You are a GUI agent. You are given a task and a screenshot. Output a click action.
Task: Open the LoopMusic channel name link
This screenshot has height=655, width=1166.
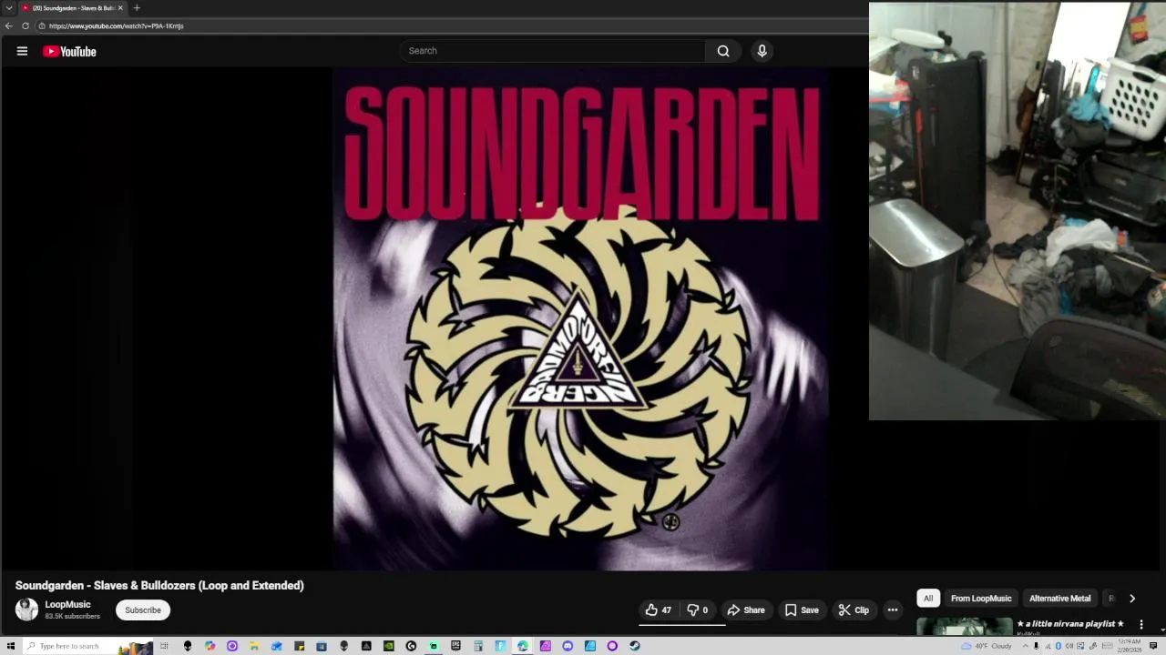pyautogui.click(x=67, y=604)
